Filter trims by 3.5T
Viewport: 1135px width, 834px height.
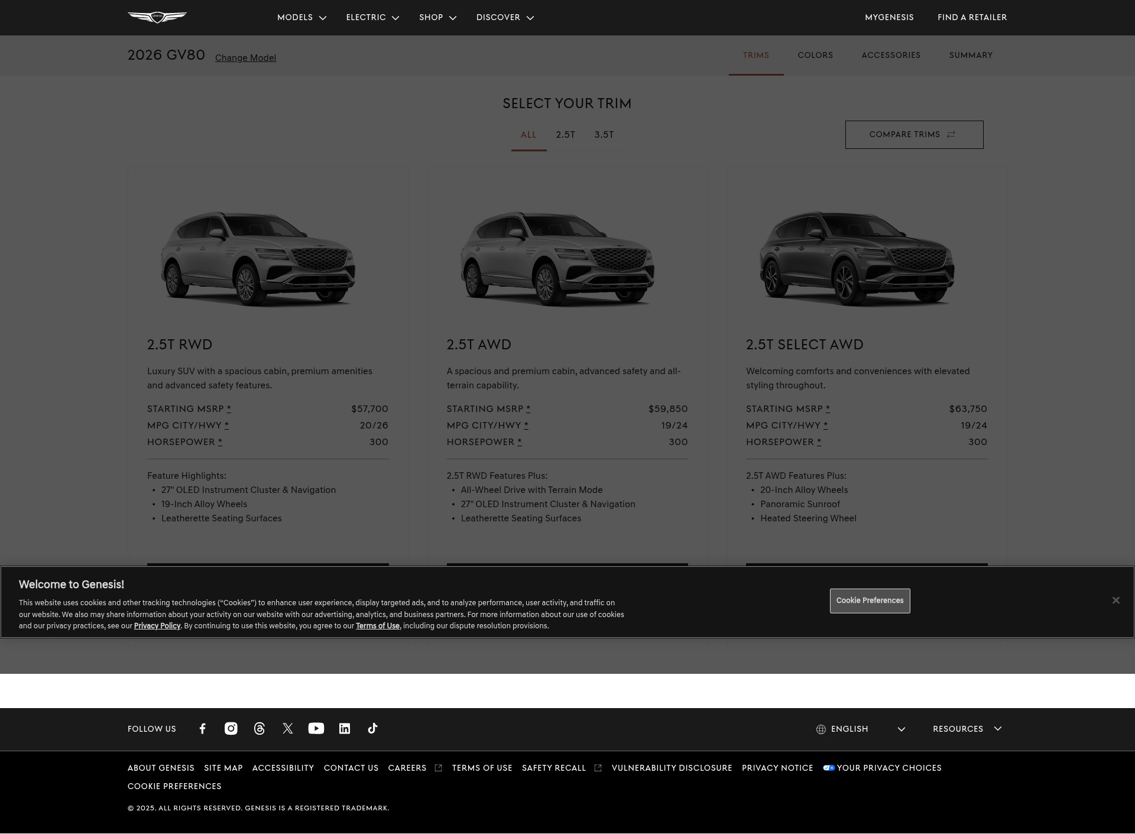click(x=604, y=135)
